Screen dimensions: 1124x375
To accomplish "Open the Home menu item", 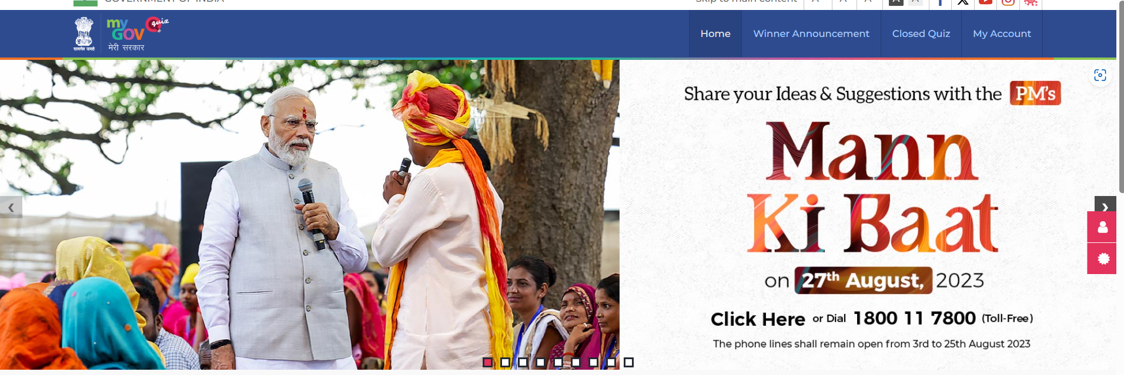I will tap(715, 34).
